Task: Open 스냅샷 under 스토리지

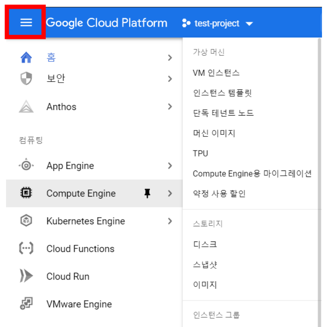Action: tap(205, 264)
